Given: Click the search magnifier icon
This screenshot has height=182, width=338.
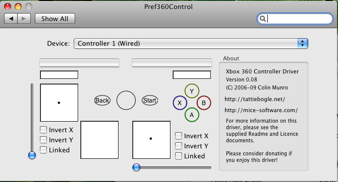Looking at the screenshot, I should (262, 19).
